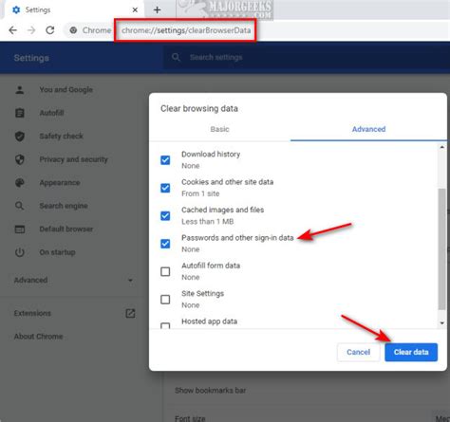Click the 'Less than 1 MB' text
The width and height of the screenshot is (450, 422).
point(208,222)
